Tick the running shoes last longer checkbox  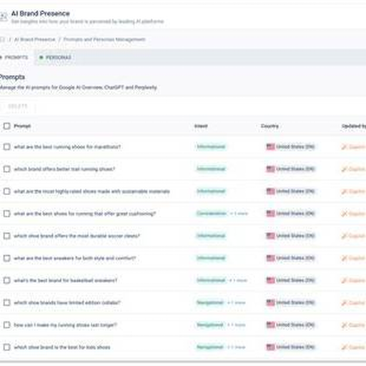pos(6,325)
